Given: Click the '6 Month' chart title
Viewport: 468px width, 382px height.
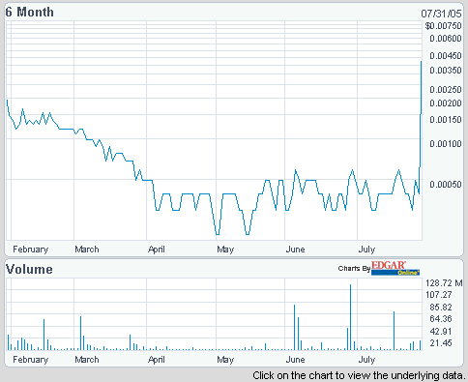Looking at the screenshot, I should point(30,13).
